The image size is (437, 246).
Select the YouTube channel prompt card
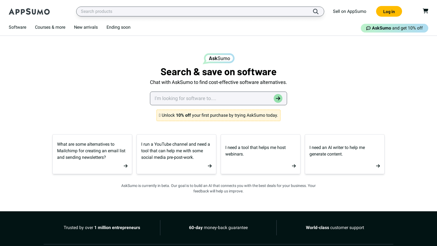pyautogui.click(x=176, y=154)
